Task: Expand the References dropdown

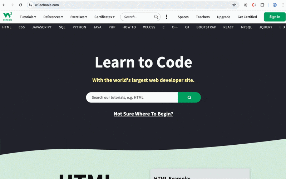Action: [x=53, y=17]
